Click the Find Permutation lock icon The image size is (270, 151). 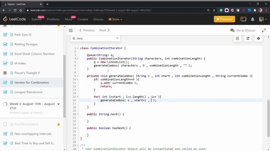tap(59, 124)
